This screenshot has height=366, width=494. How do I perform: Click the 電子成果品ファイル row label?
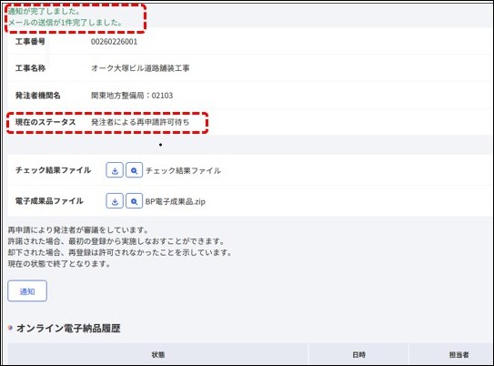pyautogui.click(x=49, y=201)
